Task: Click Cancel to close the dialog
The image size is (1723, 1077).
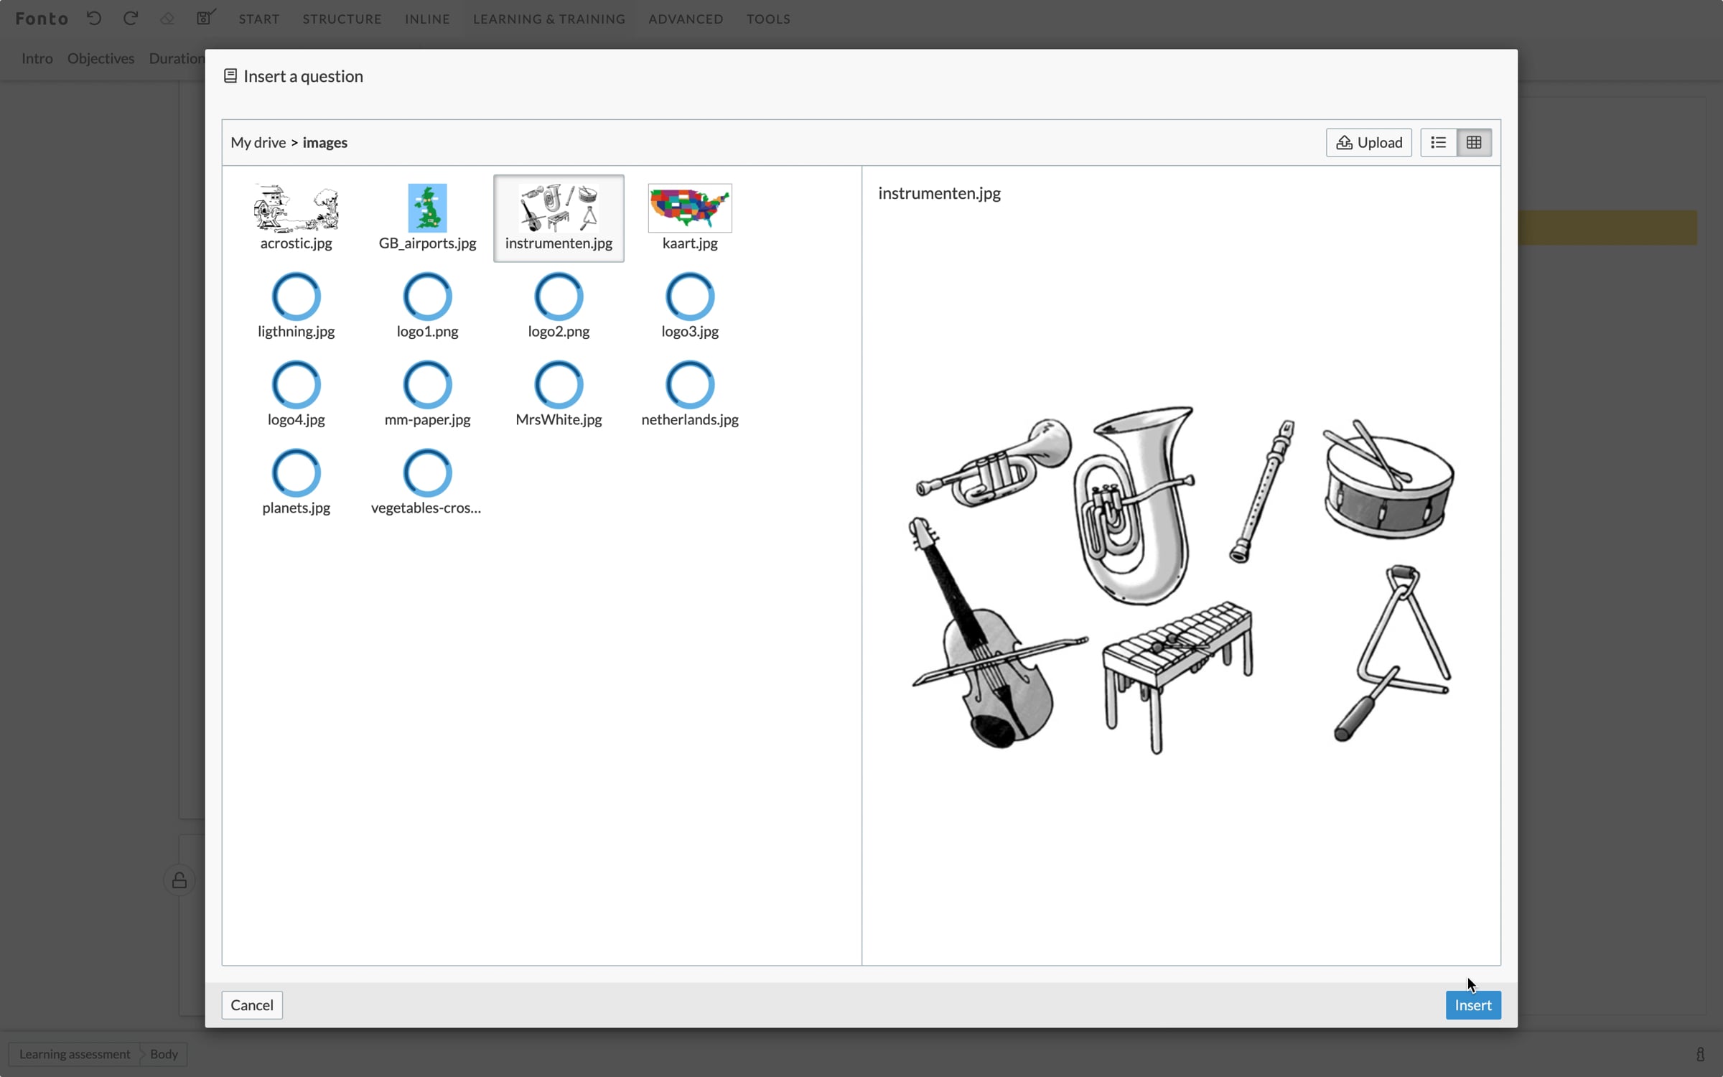Action: 252,1004
